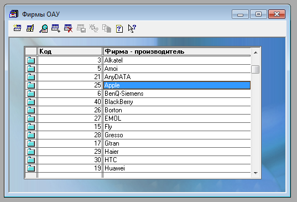Click code cell 17
Screen dimensions: 297x202
(70, 143)
